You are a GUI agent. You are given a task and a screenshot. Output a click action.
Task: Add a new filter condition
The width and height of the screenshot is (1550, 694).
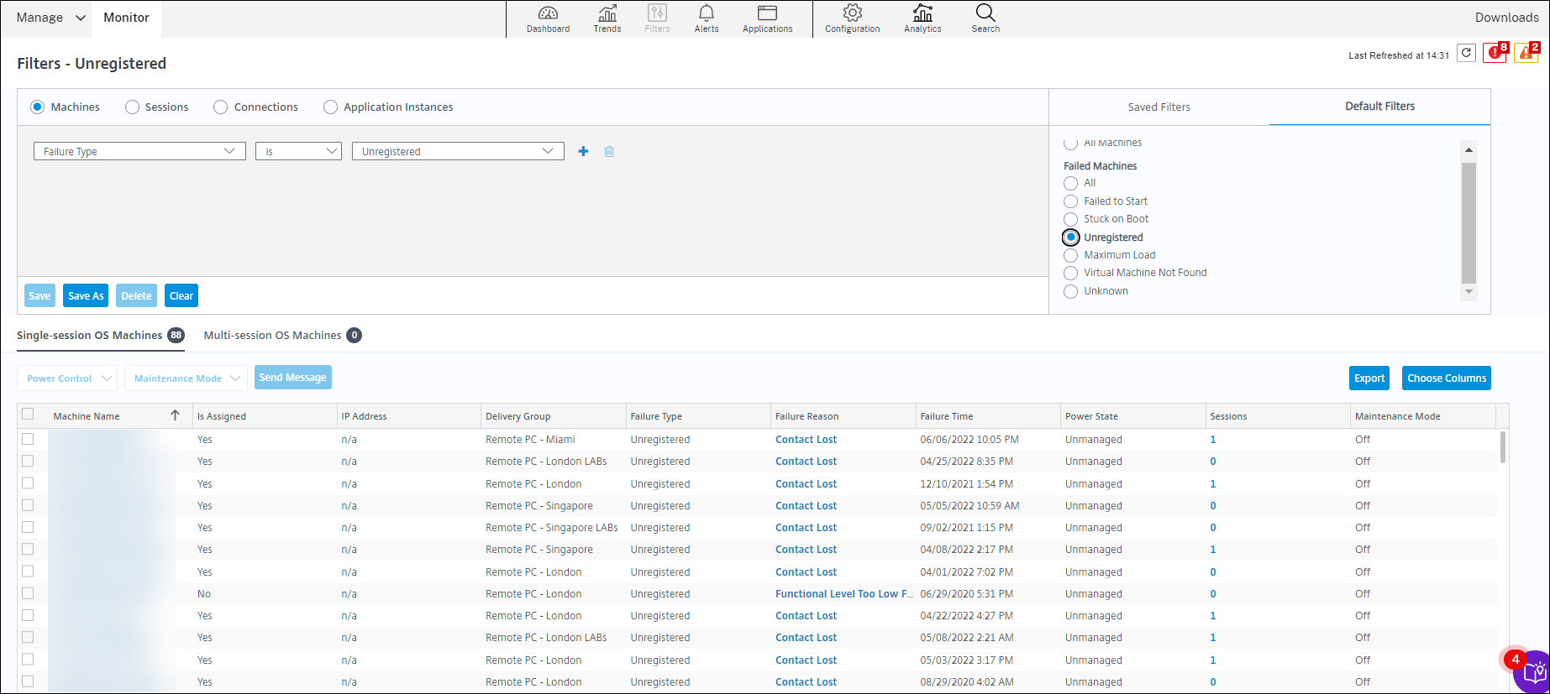[x=583, y=151]
